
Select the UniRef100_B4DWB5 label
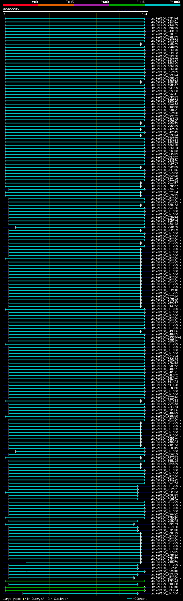[164, 335]
